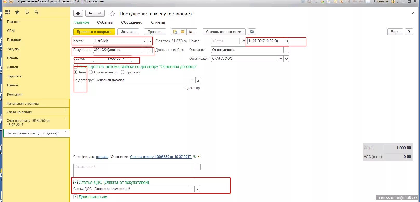Clear the Основание link with X icon
420x202 pixels.
pyautogui.click(x=199, y=157)
